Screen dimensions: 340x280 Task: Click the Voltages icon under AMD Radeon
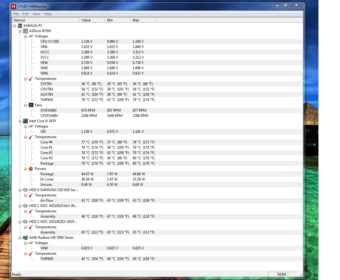(31, 243)
